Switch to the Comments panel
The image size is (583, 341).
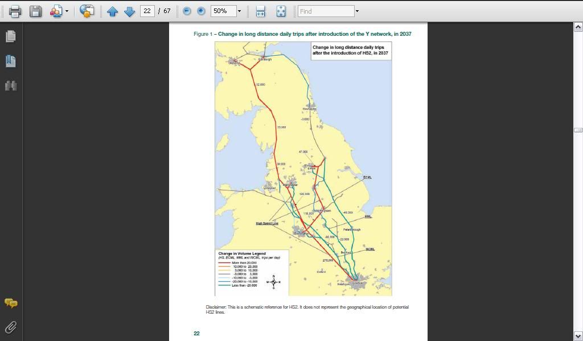(10, 303)
